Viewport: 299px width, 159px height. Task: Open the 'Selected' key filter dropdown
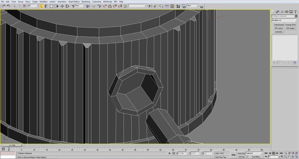254,153
